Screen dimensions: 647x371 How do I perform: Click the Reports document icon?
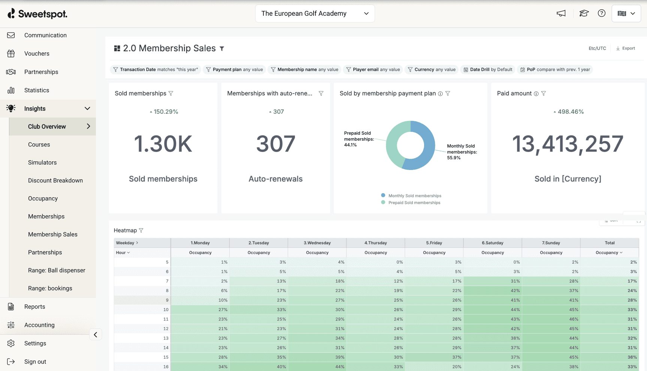pos(11,307)
